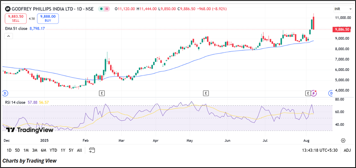Open the date range calendar icon
This screenshot has height=168, width=356.
(92, 150)
